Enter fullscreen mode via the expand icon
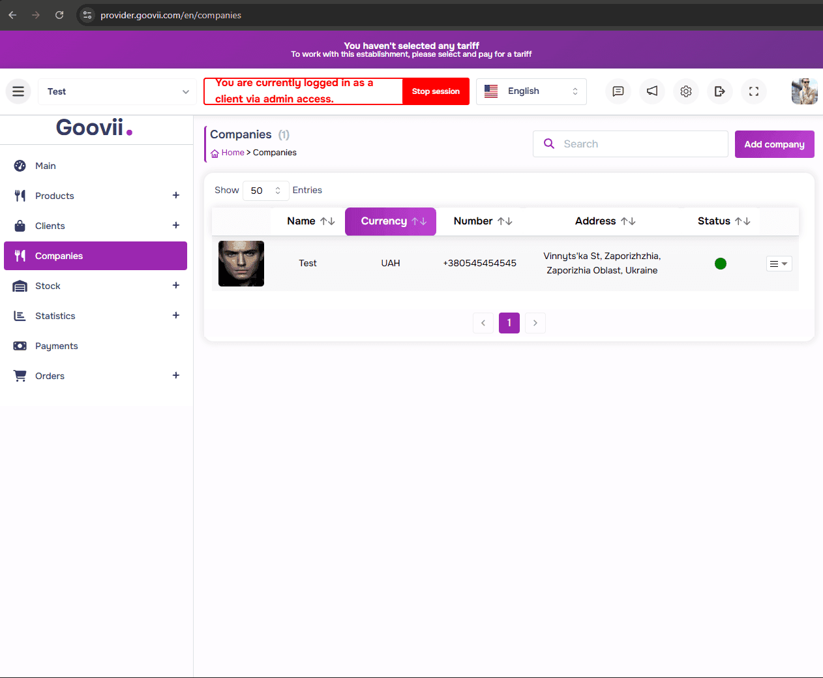Screen dimensions: 823x678 754,91
